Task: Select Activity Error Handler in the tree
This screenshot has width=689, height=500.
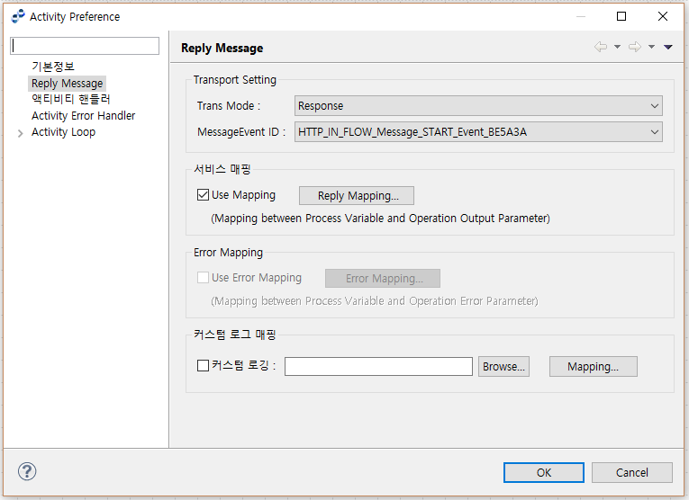Action: click(x=83, y=116)
